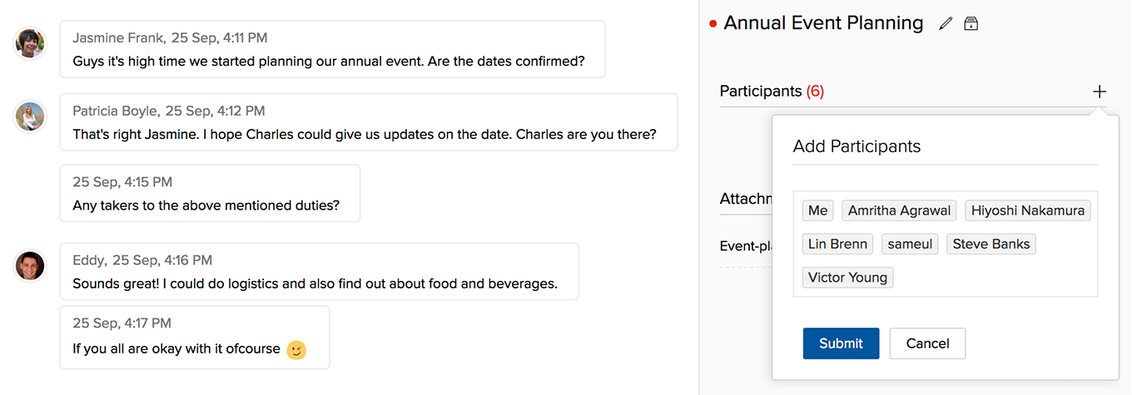Select the Hiyoshi Nakamura participant tag
Screen dimensions: 1132x395
[x=1028, y=210]
